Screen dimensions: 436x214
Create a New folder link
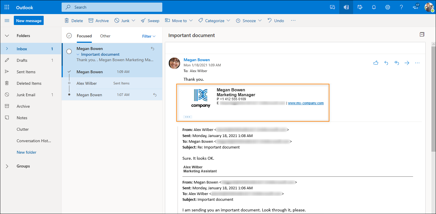26,152
